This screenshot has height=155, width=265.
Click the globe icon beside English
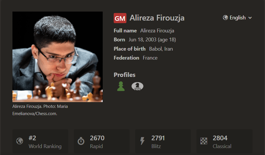tap(225, 18)
